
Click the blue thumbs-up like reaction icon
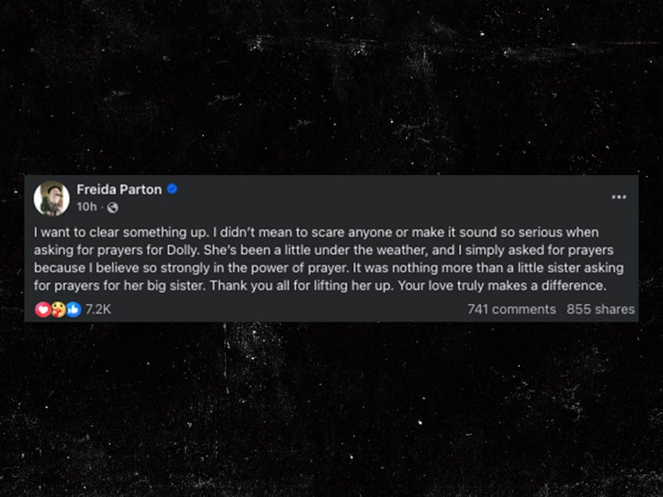pyautogui.click(x=73, y=309)
